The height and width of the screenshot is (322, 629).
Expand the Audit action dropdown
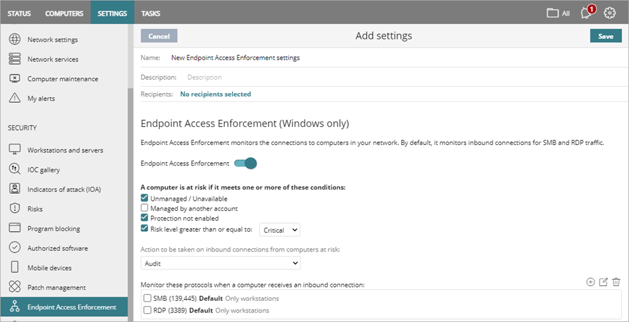(x=220, y=263)
